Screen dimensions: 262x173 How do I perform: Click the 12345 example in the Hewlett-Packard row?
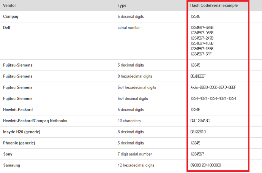195,110
